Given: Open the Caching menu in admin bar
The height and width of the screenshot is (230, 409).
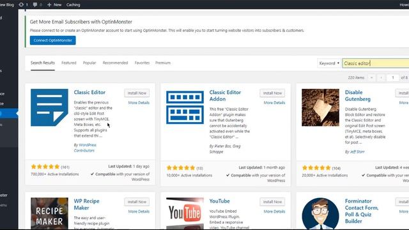Looking at the screenshot, I should (x=73, y=4).
